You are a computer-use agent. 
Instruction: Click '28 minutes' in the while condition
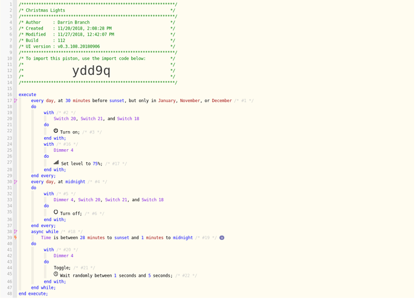[92, 237]
